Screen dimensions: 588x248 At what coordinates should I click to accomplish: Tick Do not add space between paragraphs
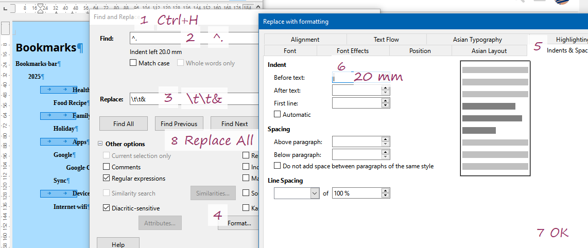(278, 166)
